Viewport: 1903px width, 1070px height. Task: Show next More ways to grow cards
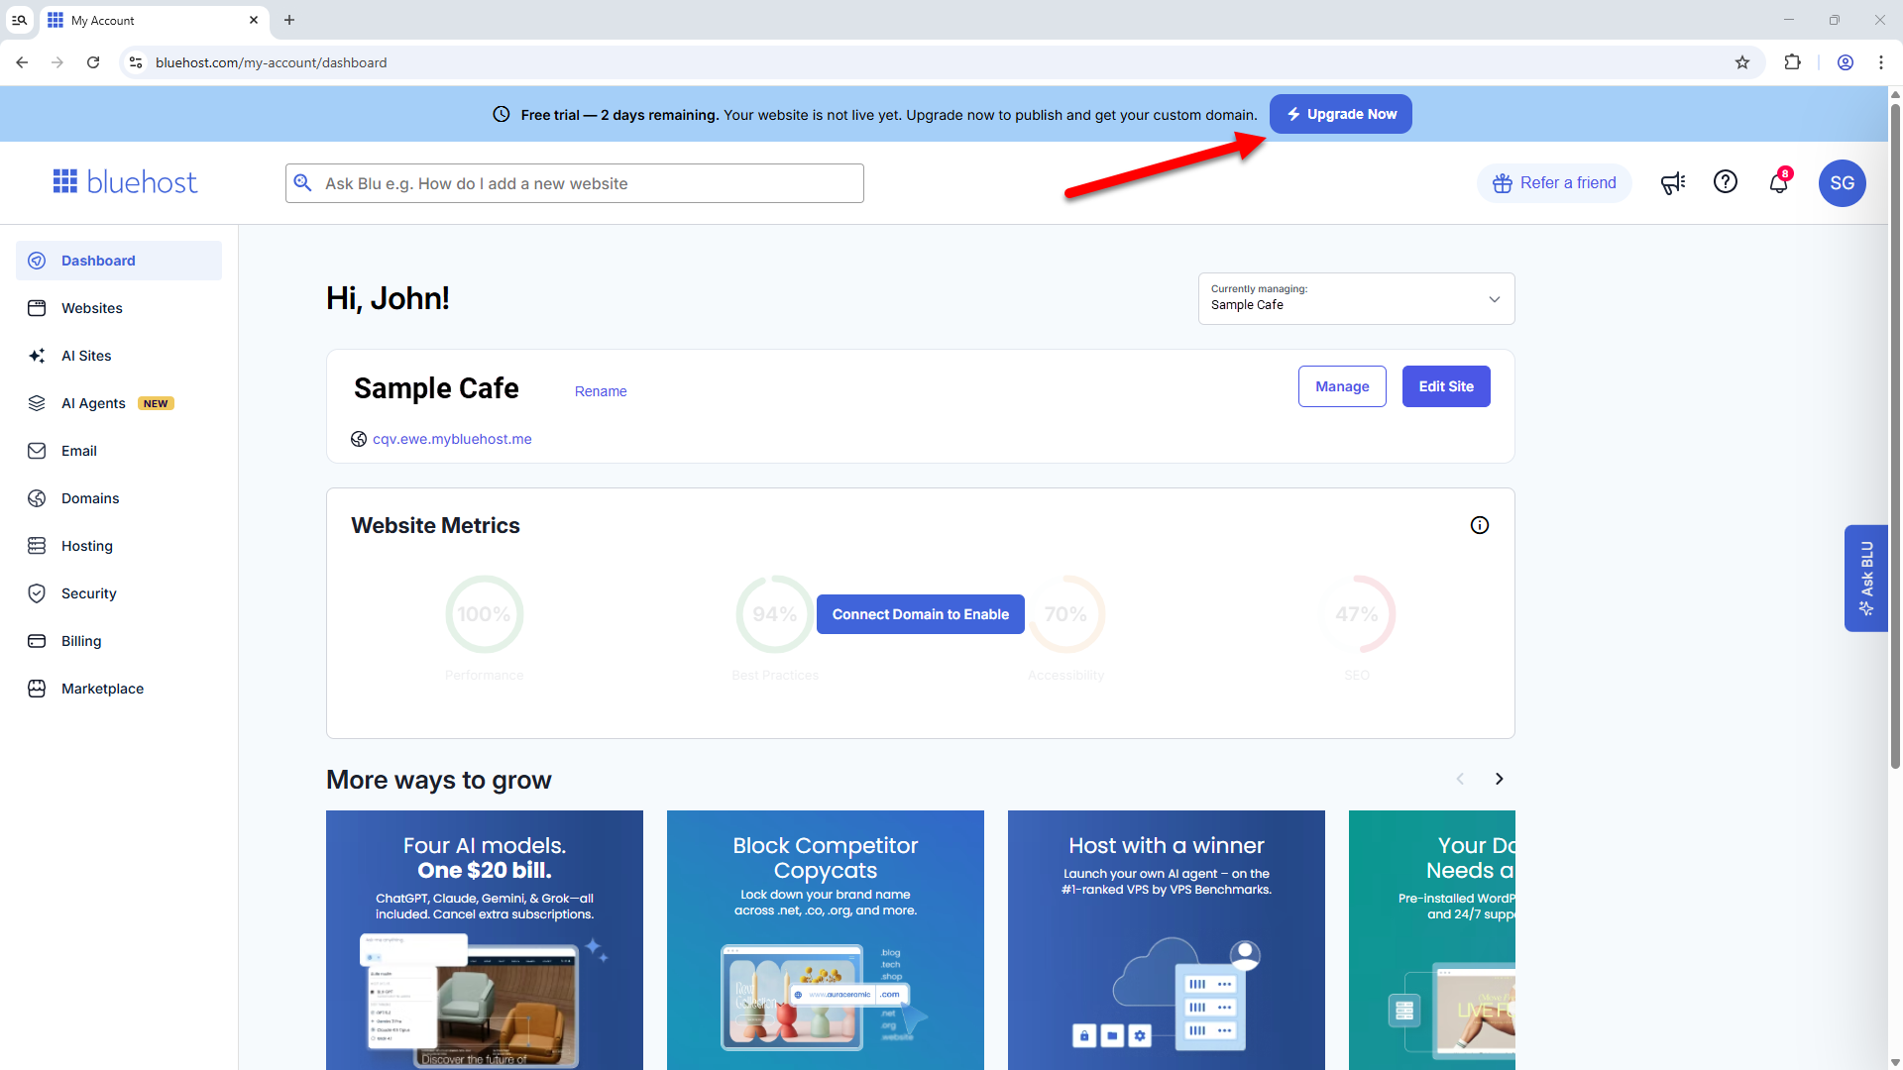1500,779
